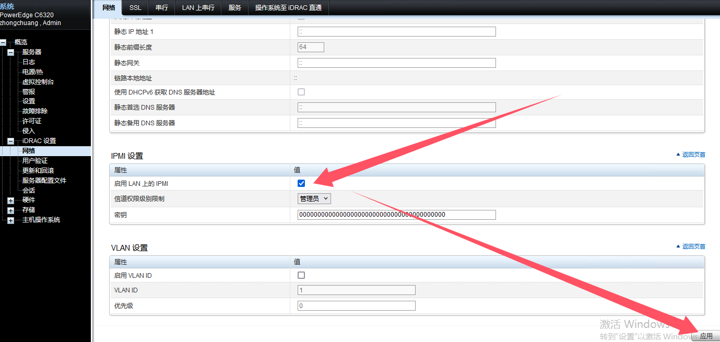Collapse the 服务器 tree node
Image resolution: width=720 pixels, height=342 pixels.
[10, 52]
